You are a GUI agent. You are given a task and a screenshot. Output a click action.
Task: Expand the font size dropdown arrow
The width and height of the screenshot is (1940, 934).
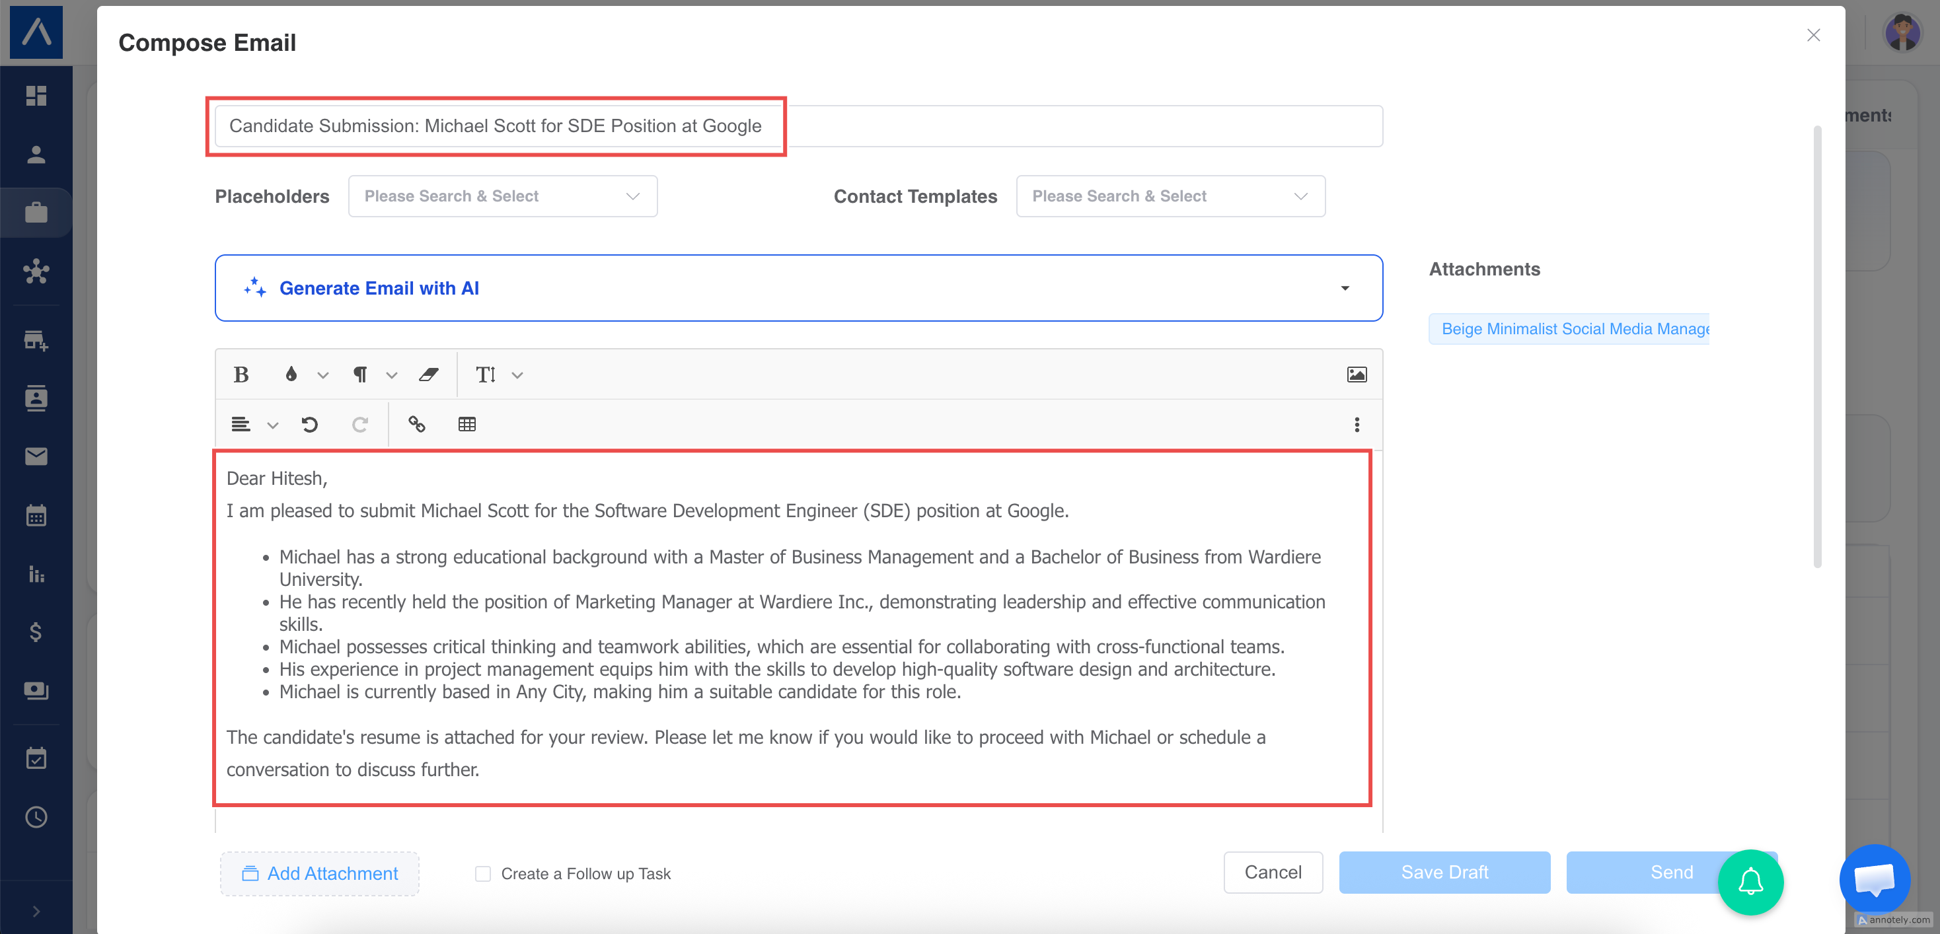click(x=517, y=376)
